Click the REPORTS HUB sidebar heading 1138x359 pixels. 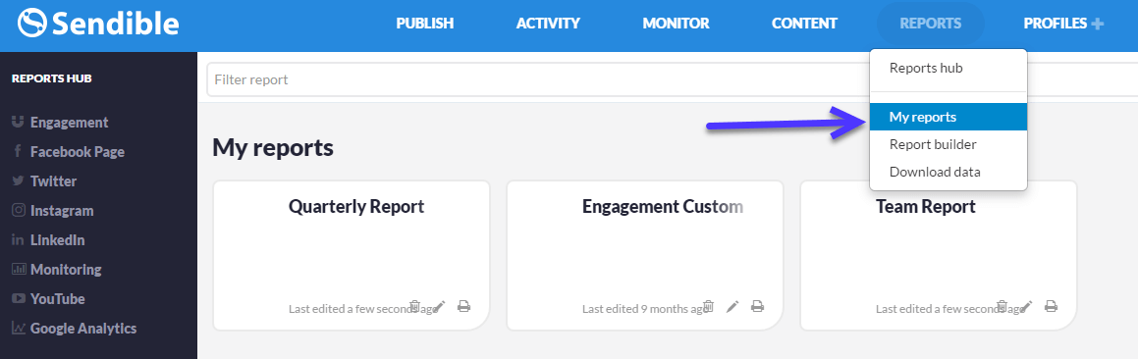click(x=51, y=78)
